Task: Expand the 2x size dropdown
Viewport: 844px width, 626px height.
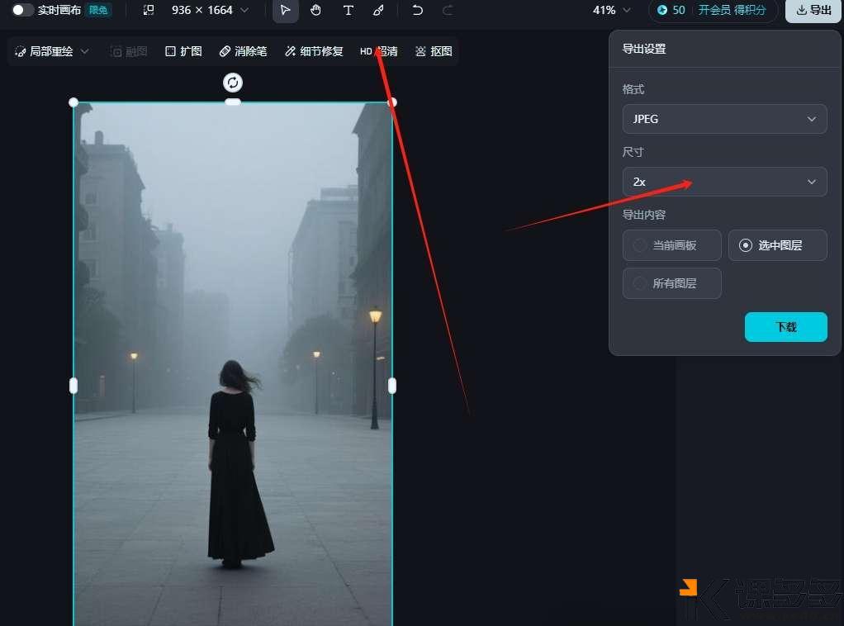Action: pyautogui.click(x=724, y=182)
